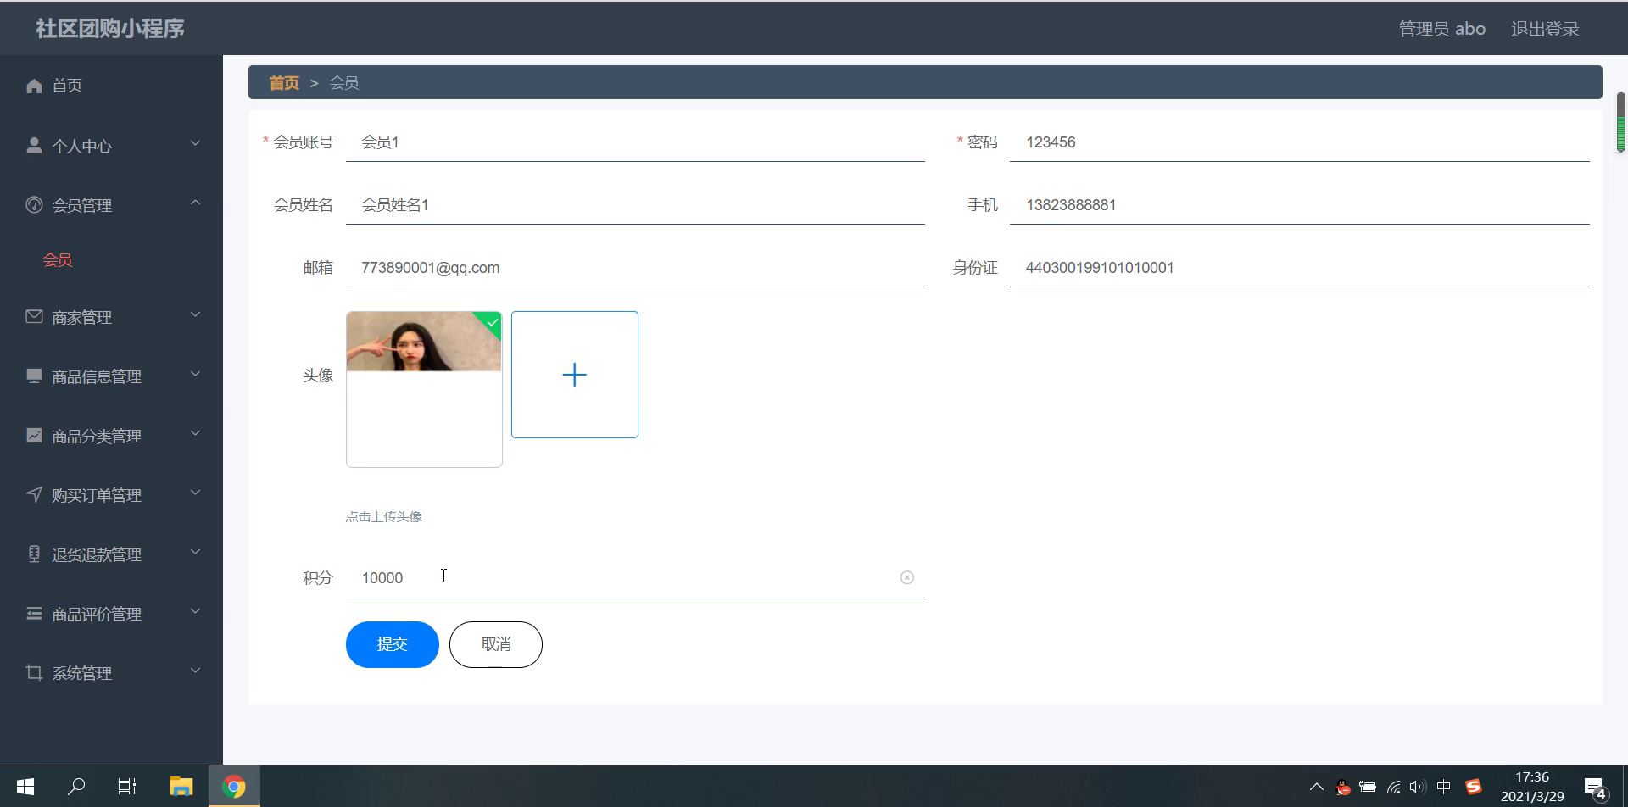
Task: Click the 点击上传头像 hint text
Action: (x=384, y=516)
